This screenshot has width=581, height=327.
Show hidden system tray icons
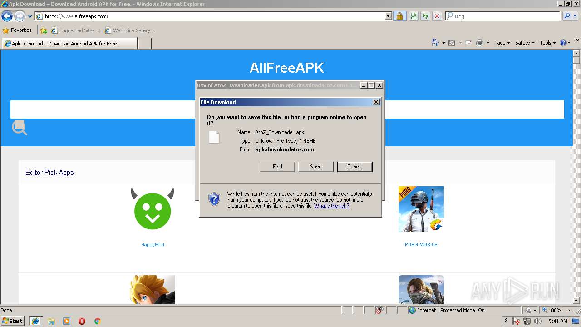pyautogui.click(x=506, y=321)
